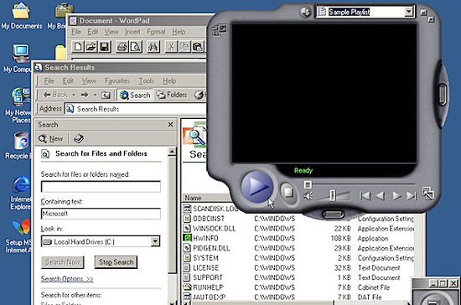461x305 pixels.
Task: Click Open file icon in WordPad
Action: [x=91, y=47]
